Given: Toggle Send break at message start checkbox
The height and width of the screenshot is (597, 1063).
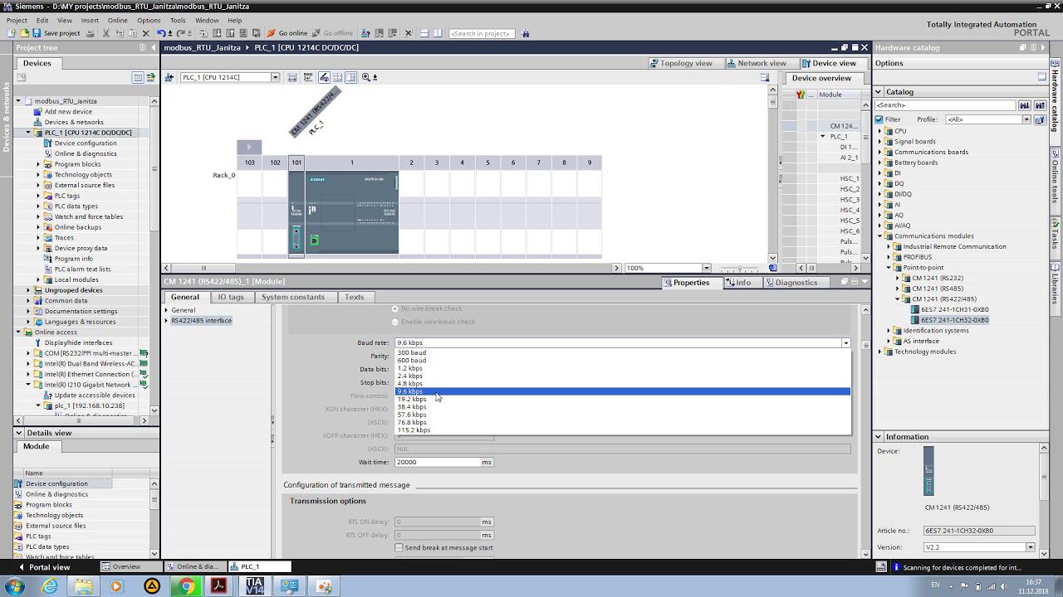Looking at the screenshot, I should [x=399, y=547].
